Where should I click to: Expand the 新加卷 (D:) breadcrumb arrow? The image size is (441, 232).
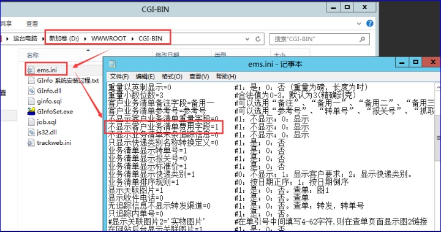[85, 39]
